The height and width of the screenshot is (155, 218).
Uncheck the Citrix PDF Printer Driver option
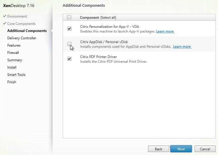click(69, 59)
